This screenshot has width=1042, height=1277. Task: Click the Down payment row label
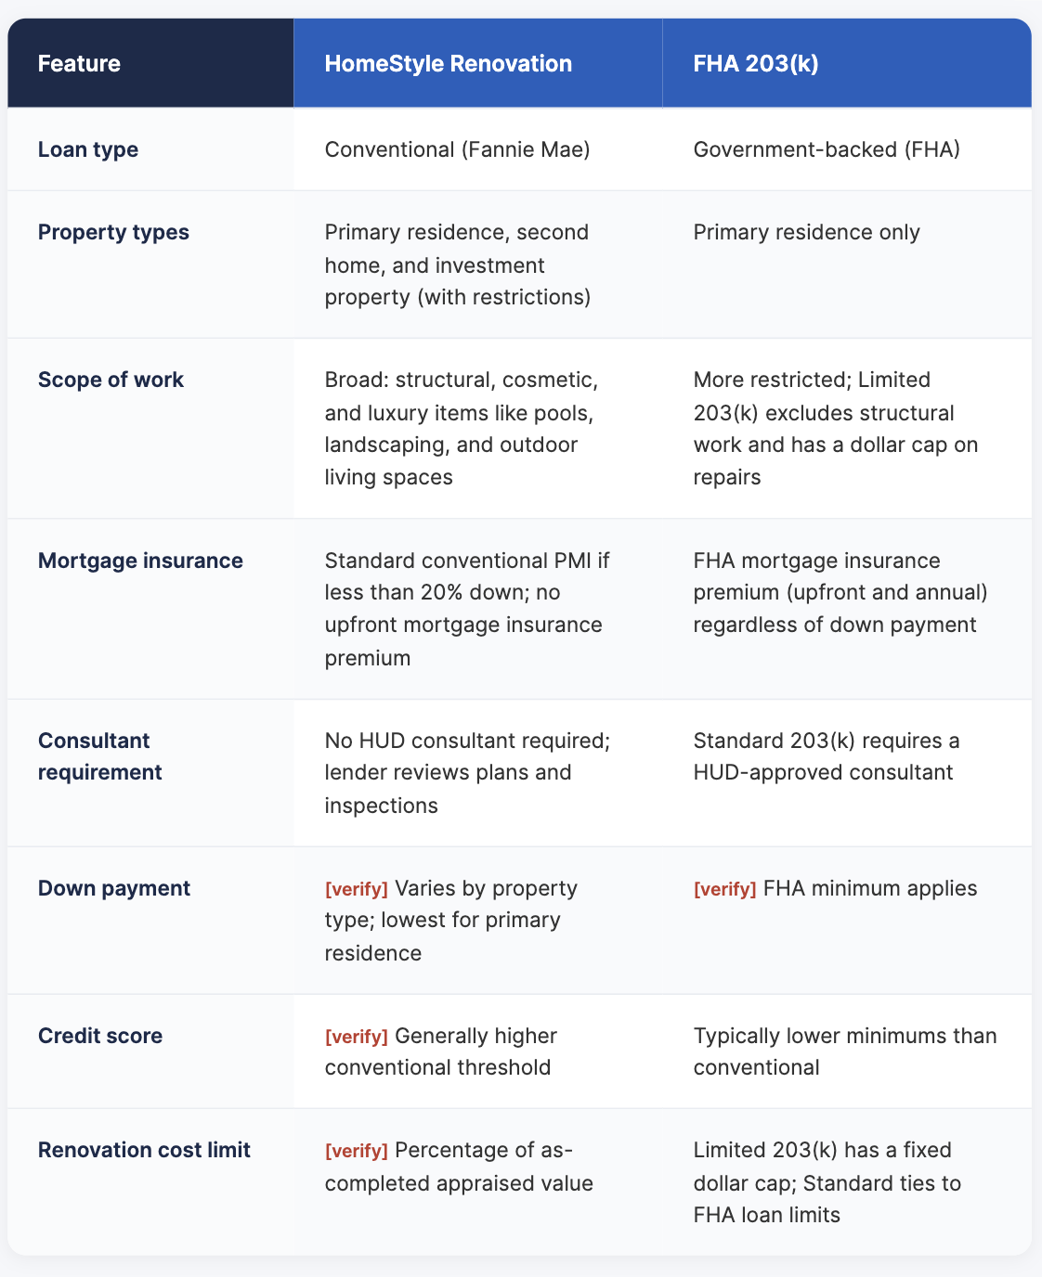pyautogui.click(x=114, y=888)
